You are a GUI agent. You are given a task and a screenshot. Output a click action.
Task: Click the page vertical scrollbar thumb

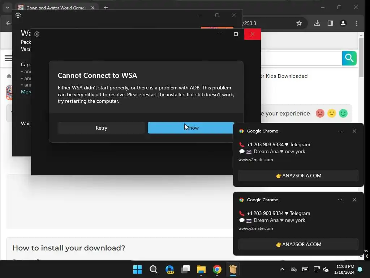coord(361,58)
